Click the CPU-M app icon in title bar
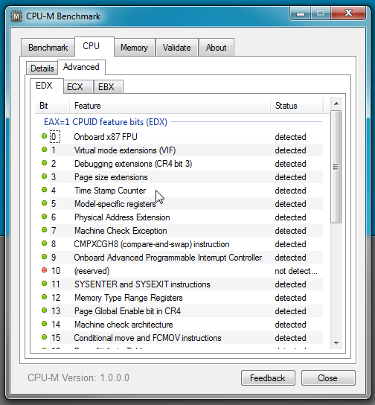This screenshot has height=405, width=375. point(16,16)
